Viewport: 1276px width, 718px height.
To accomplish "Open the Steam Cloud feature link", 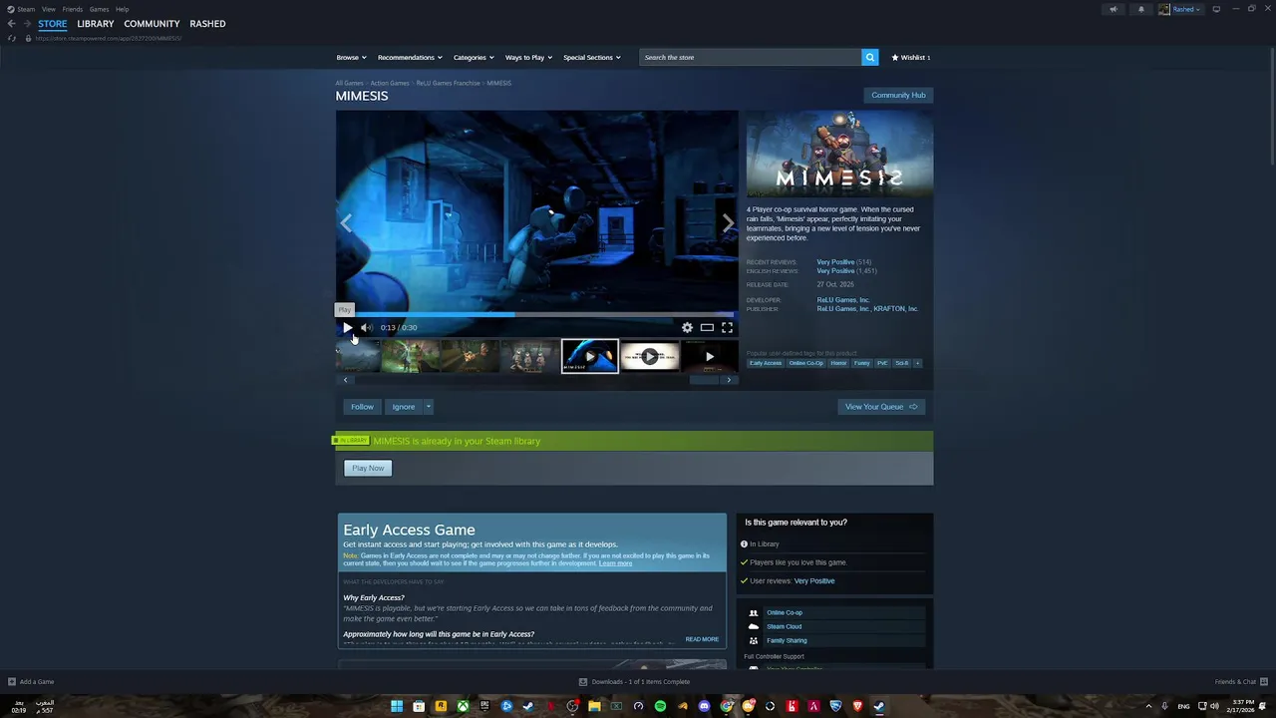I will (x=784, y=626).
